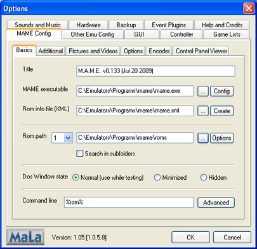257x249 pixels.
Task: Click the MAME executable path field
Action: (x=135, y=91)
